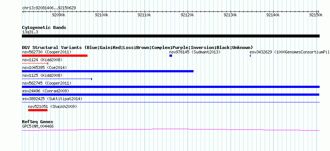Click the nsv1045395 (Coe2014) blue gain bar
The image size is (330, 151).
pos(108,71)
